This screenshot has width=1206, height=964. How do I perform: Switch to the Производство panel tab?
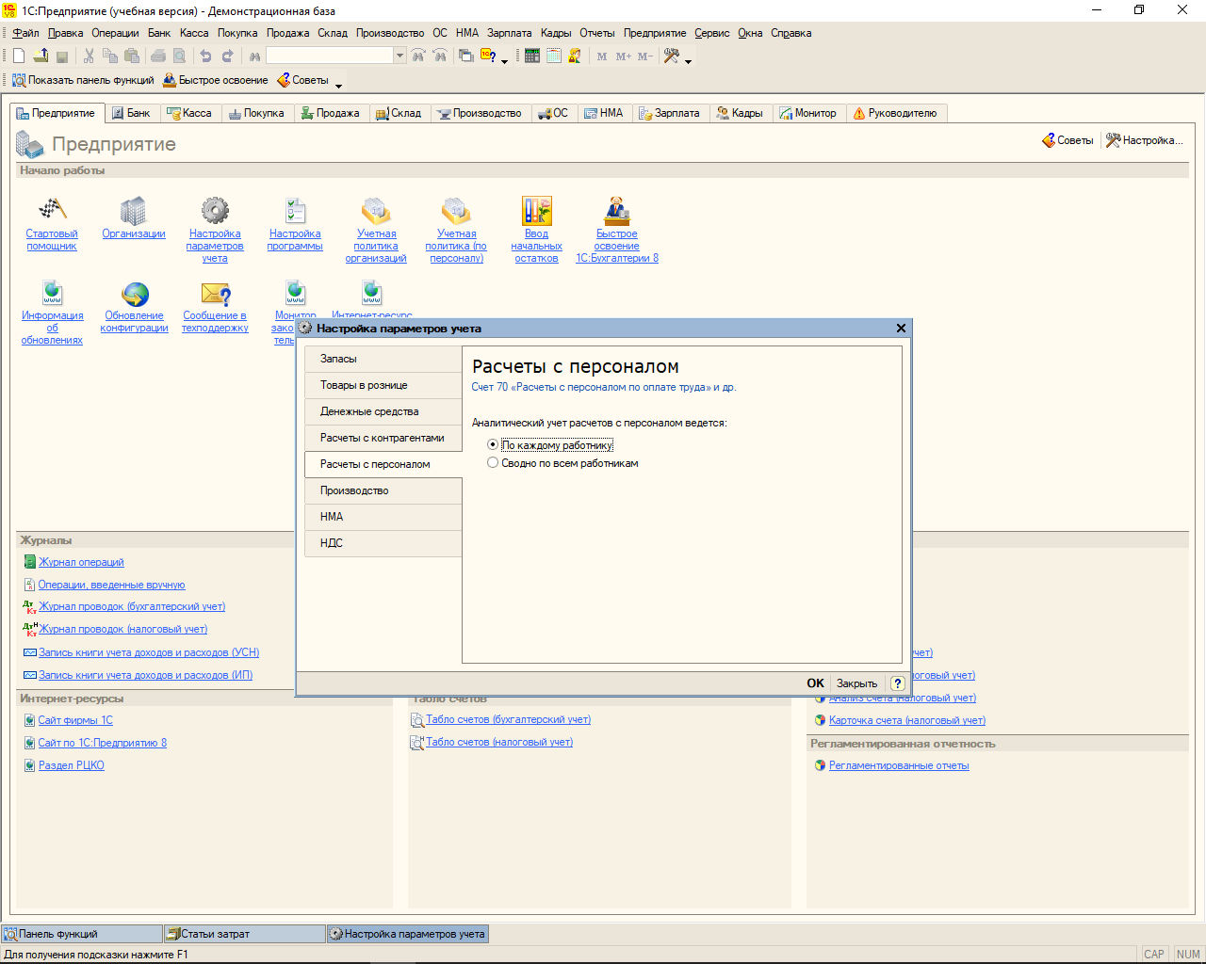click(x=480, y=113)
